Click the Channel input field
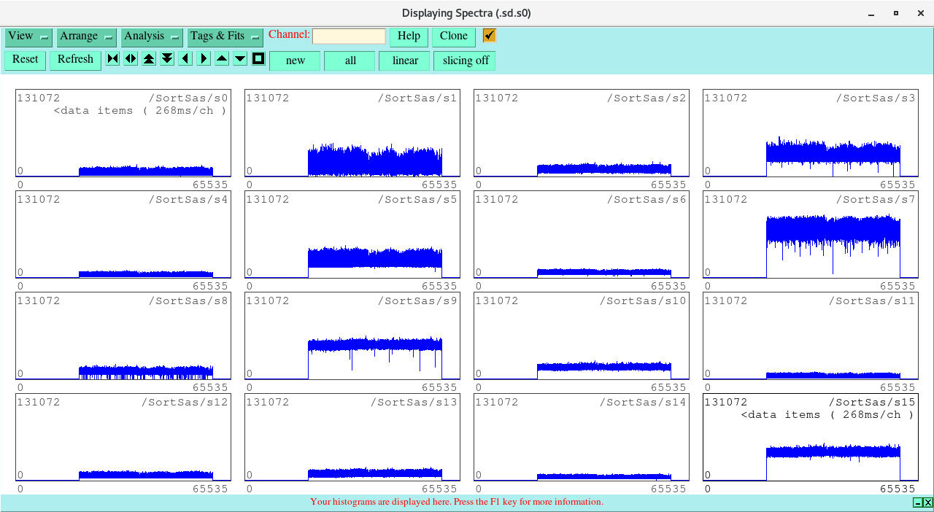The image size is (934, 512). tap(349, 36)
